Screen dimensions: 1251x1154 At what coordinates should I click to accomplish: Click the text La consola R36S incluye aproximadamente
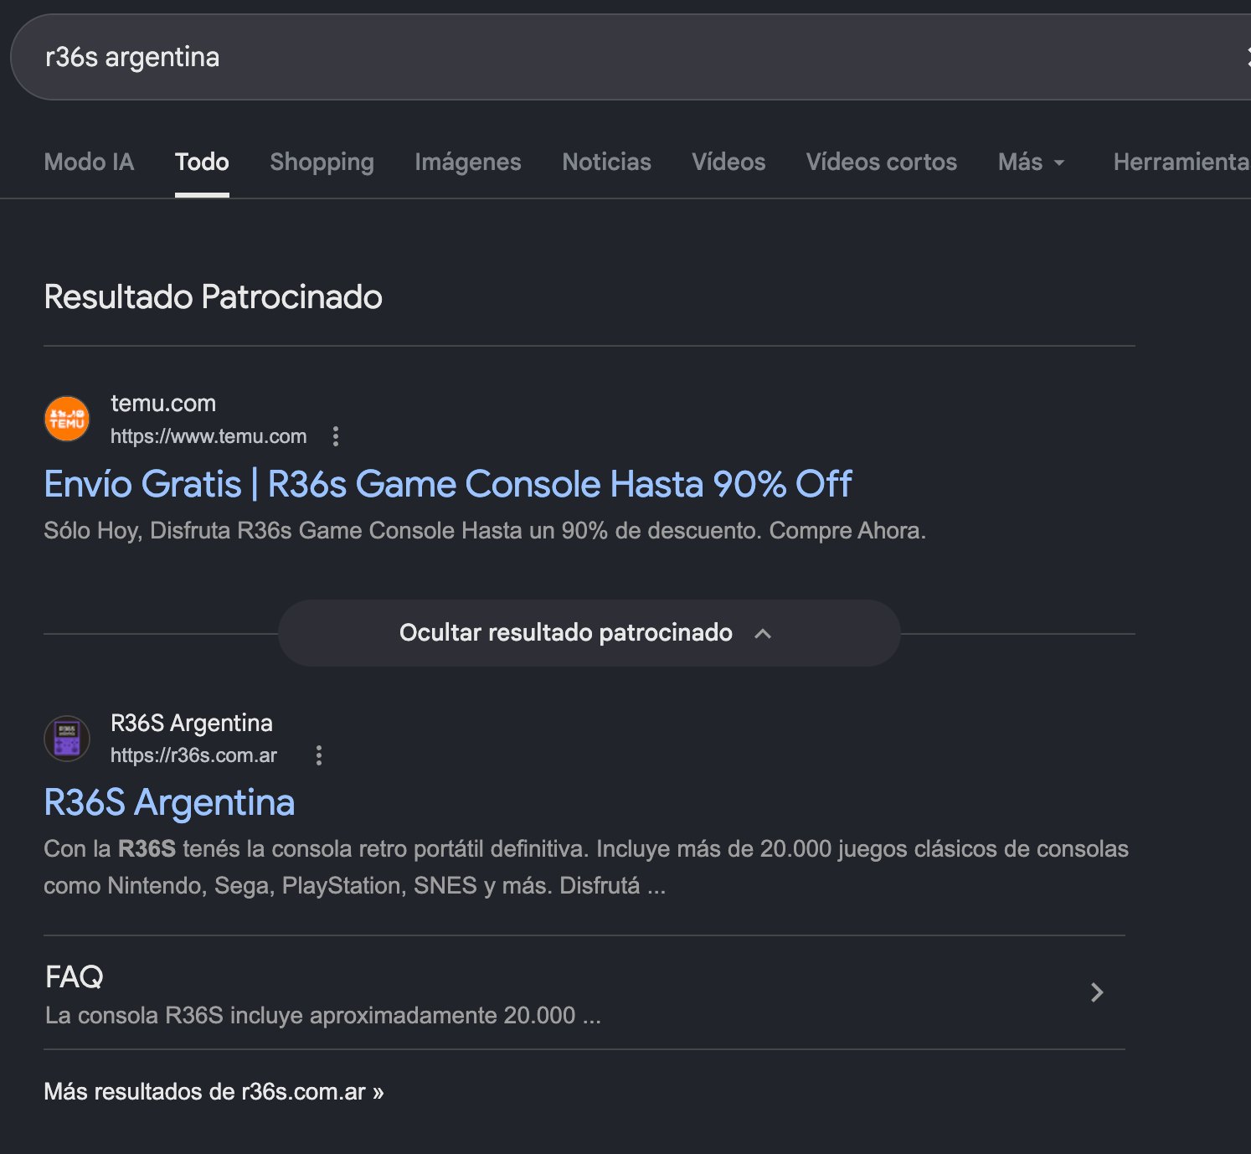pyautogui.click(x=323, y=1016)
